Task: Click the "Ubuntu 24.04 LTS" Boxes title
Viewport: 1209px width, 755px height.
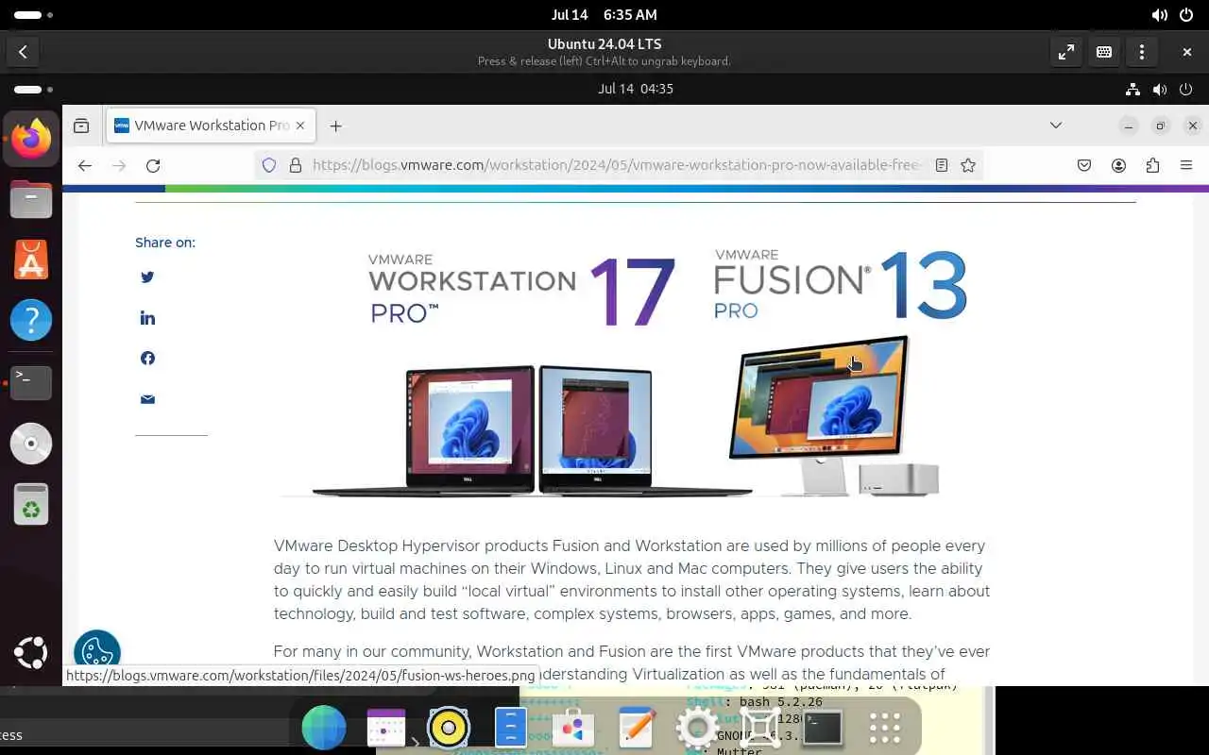Action: (x=604, y=44)
